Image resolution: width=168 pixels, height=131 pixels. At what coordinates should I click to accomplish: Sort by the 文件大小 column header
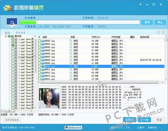click(96, 37)
